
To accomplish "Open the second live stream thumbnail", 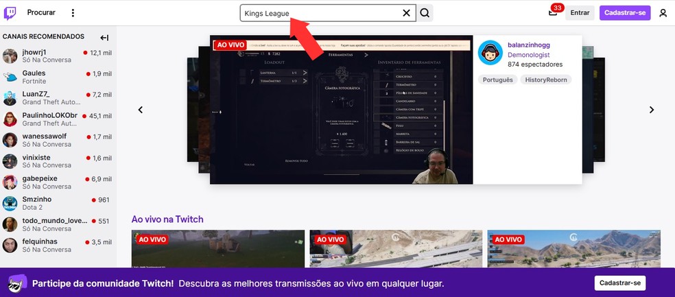I will tap(396, 249).
